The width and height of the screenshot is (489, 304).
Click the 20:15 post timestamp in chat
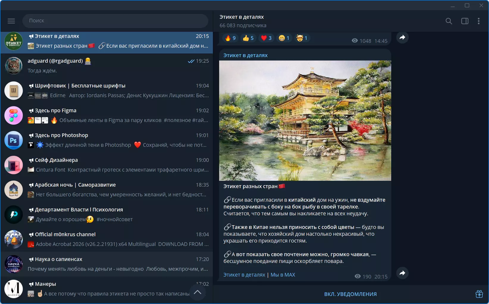(381, 277)
